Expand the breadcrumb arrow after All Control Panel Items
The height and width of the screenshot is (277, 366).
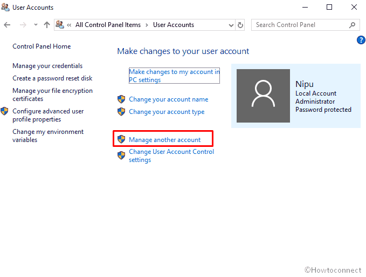point(147,25)
